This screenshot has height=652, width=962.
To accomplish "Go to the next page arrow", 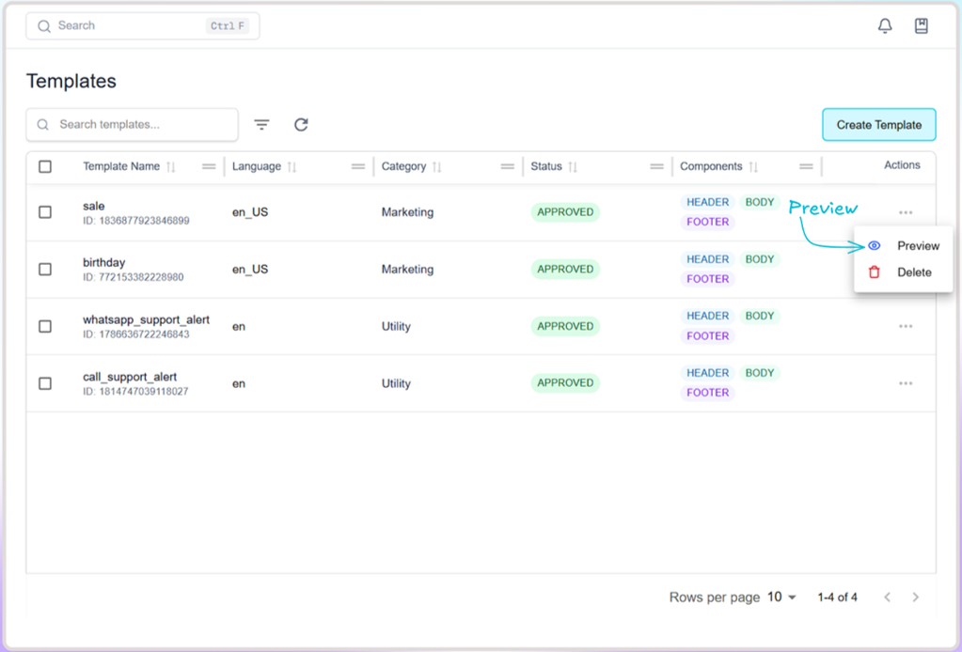I will 915,598.
